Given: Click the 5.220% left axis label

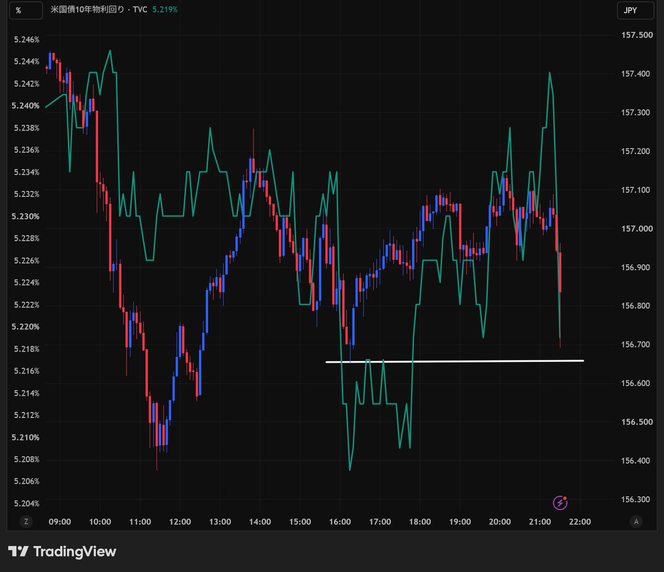Looking at the screenshot, I should pos(25,327).
